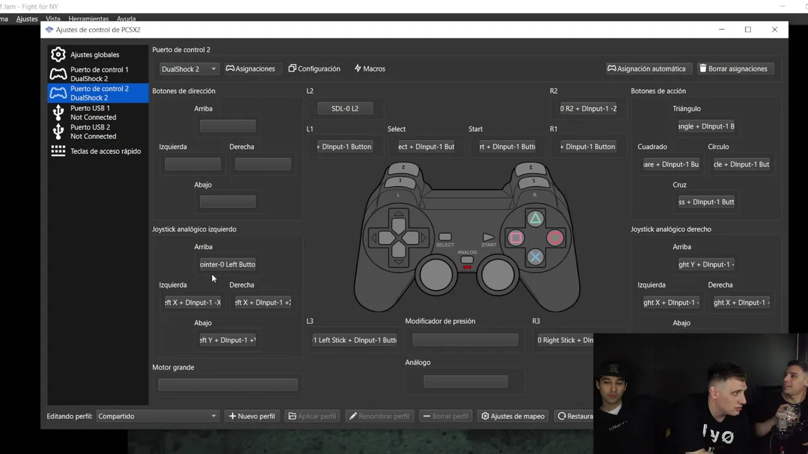Open the Ajustes menu
Viewport: 808px width, 454px height.
[x=27, y=19]
